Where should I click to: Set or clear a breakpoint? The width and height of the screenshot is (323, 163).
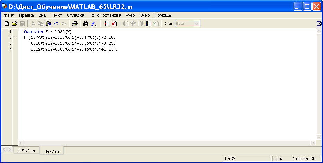pos(107,24)
